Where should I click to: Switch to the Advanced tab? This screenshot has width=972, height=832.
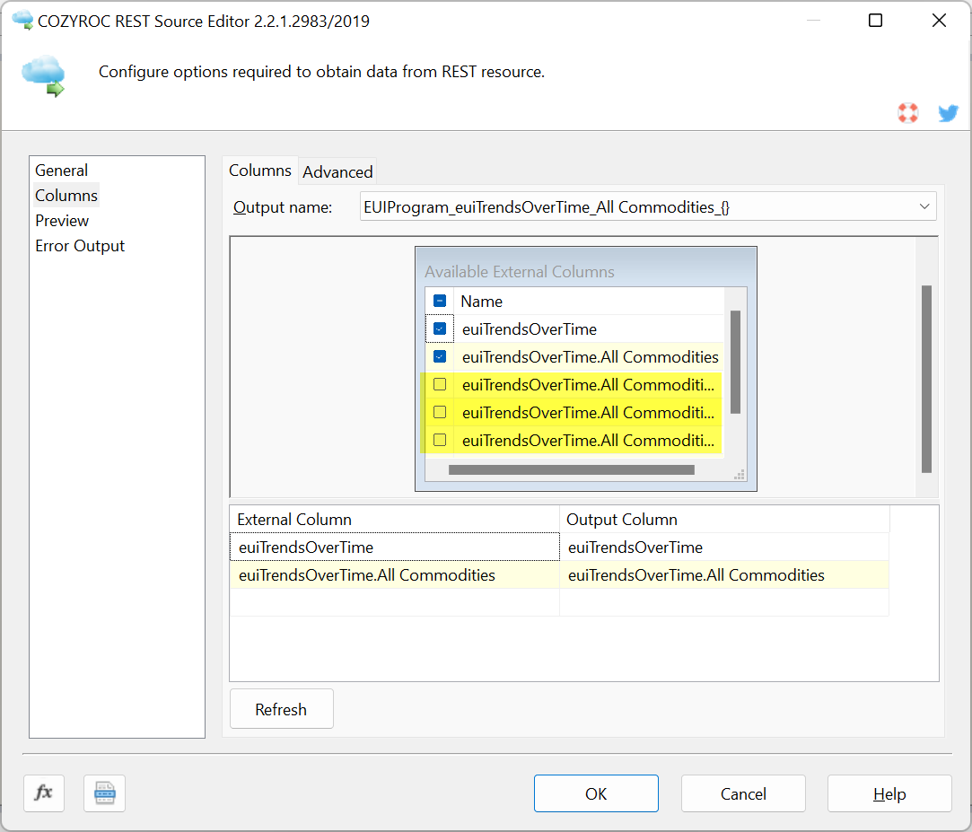(337, 171)
